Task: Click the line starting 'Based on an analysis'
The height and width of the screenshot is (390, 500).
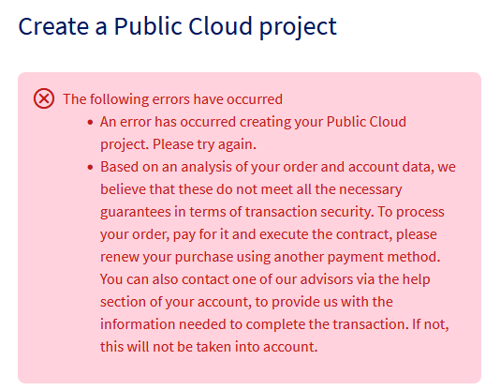Action: [278, 167]
